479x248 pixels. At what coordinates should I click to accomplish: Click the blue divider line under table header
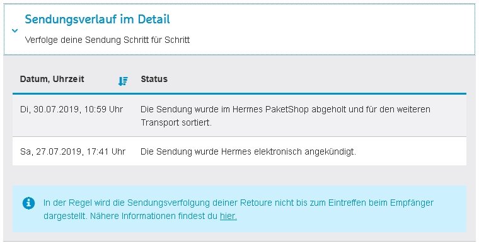coord(239,93)
